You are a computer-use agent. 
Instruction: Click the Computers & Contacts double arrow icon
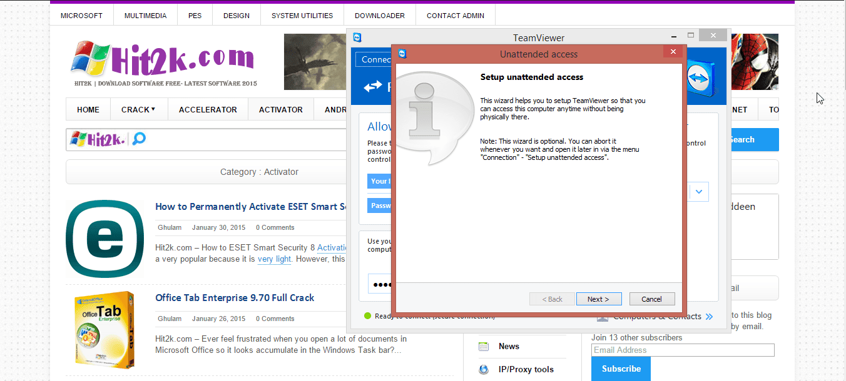click(x=709, y=317)
